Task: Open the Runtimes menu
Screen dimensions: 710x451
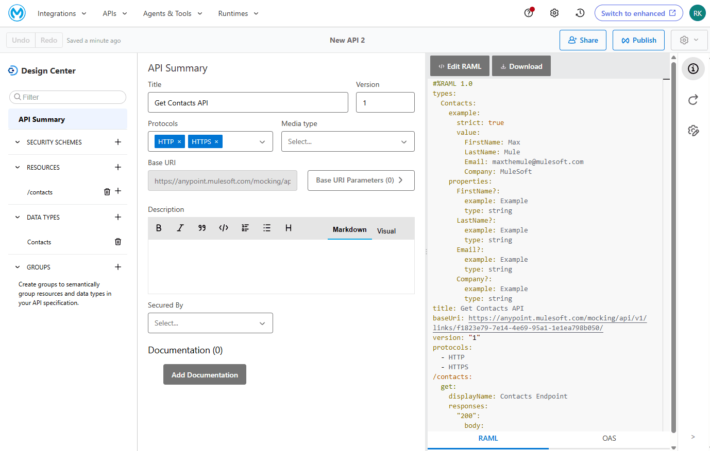Action: click(x=238, y=13)
